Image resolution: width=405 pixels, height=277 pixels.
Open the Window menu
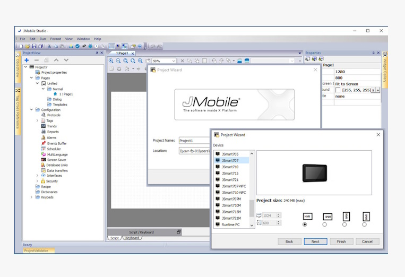(83, 39)
